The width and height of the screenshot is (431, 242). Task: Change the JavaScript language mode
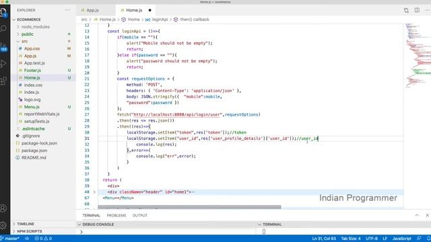401,239
